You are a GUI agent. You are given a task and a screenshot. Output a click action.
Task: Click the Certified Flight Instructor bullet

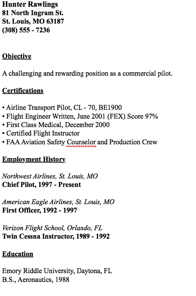[x=41, y=133]
